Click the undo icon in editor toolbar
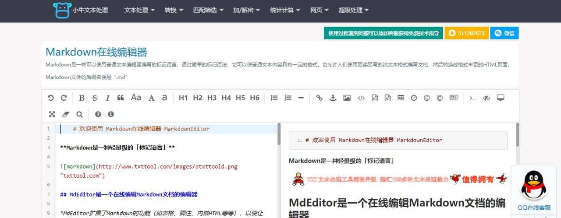561x218 pixels. pyautogui.click(x=51, y=98)
